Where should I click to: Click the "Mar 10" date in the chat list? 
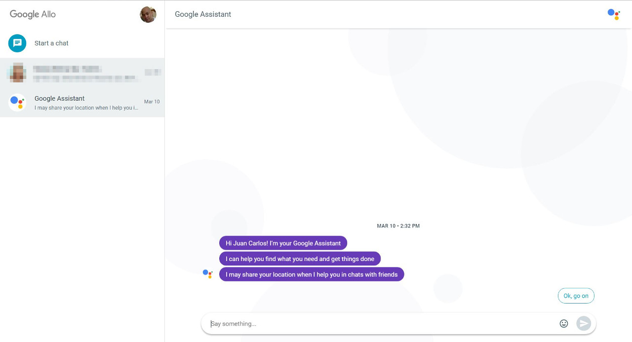click(152, 102)
